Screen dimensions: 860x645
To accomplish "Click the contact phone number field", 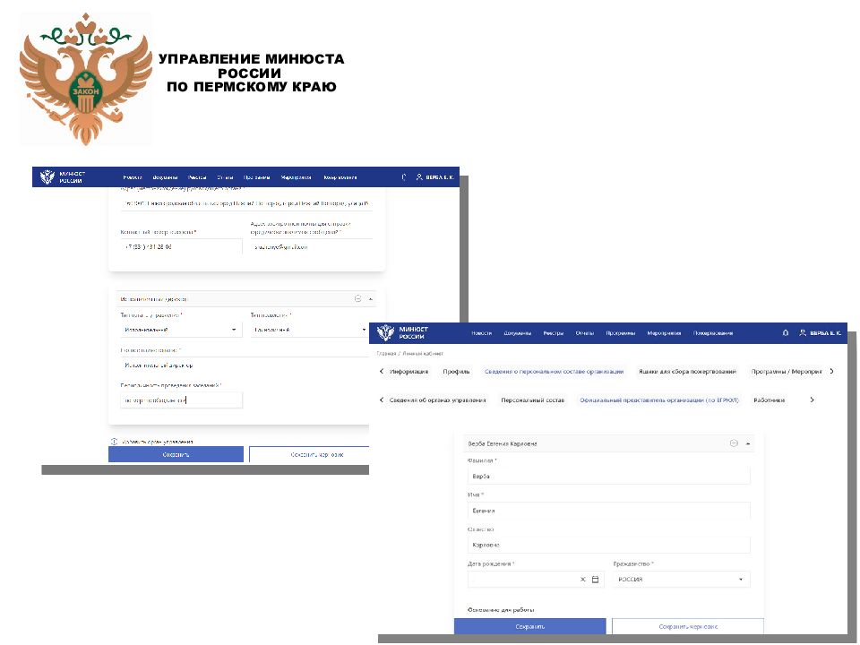I will coord(181,247).
